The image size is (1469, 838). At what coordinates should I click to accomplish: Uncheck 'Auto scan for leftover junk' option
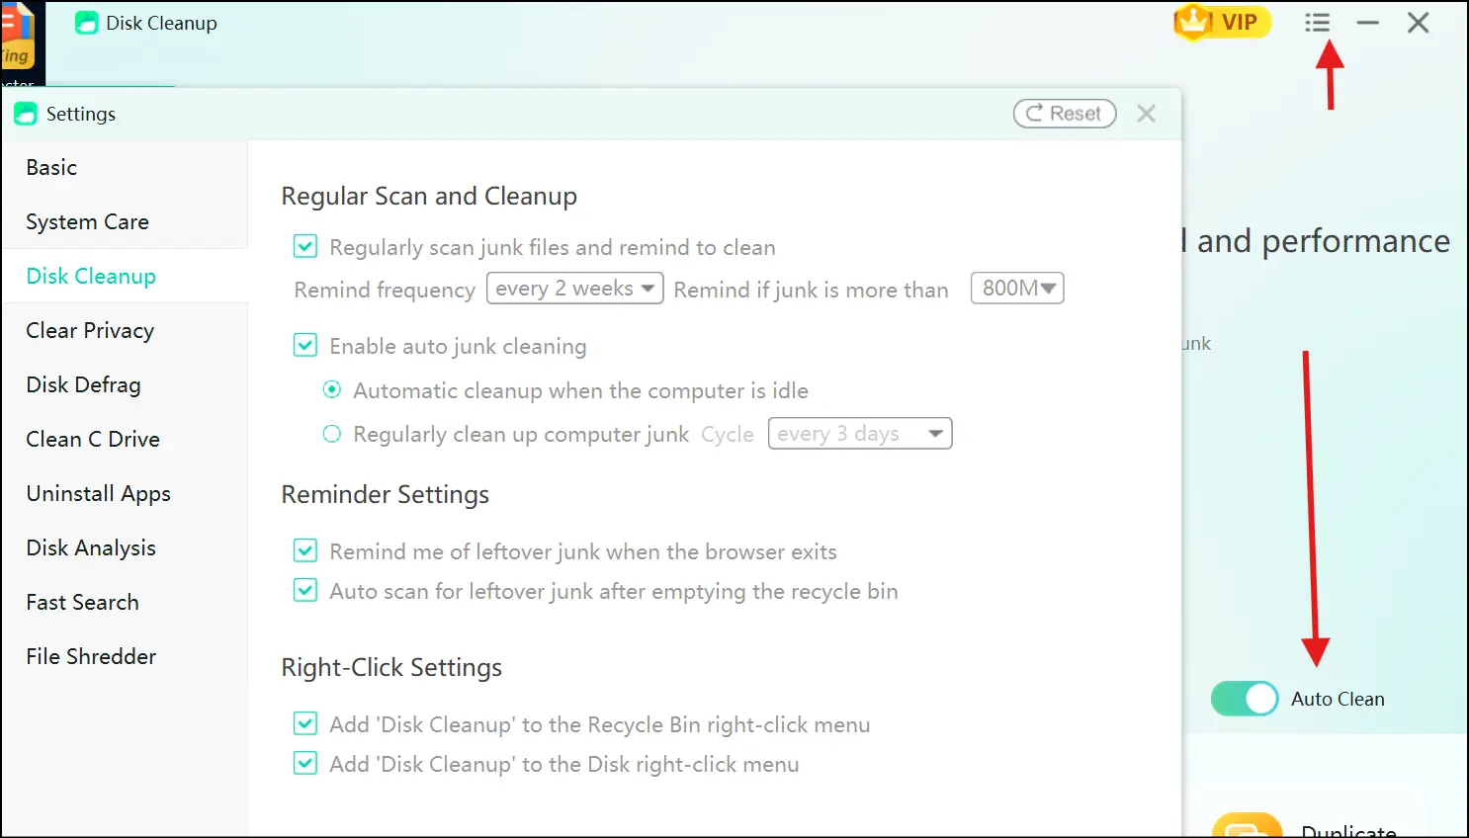click(x=304, y=590)
